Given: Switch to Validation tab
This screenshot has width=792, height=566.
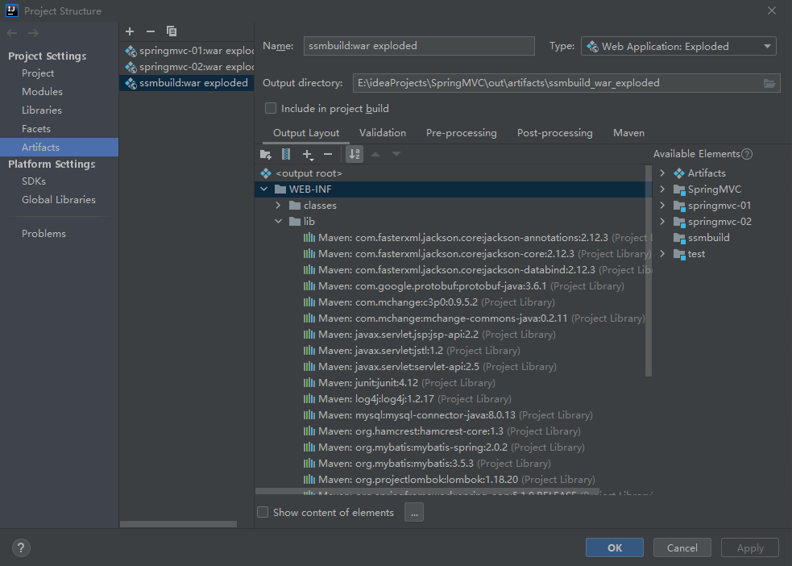Looking at the screenshot, I should click(383, 133).
